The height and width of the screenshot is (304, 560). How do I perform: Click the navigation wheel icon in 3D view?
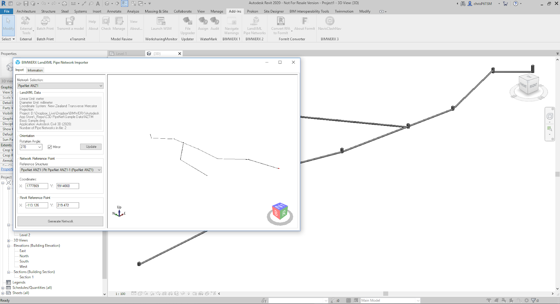[x=550, y=116]
